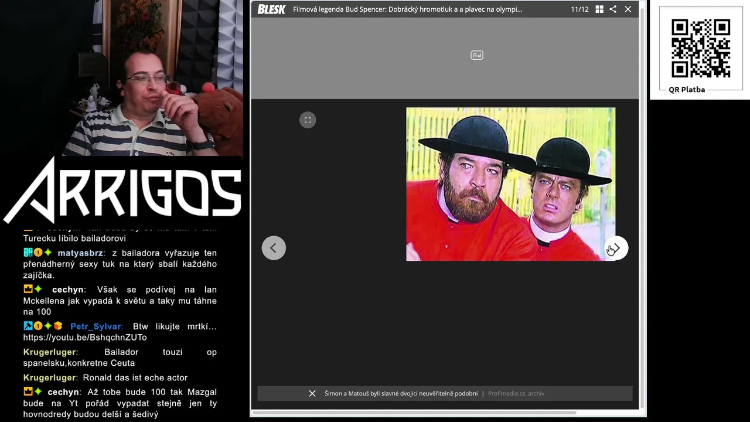Click the crown badge beside the last cechyn message
750x422 pixels.
point(28,392)
